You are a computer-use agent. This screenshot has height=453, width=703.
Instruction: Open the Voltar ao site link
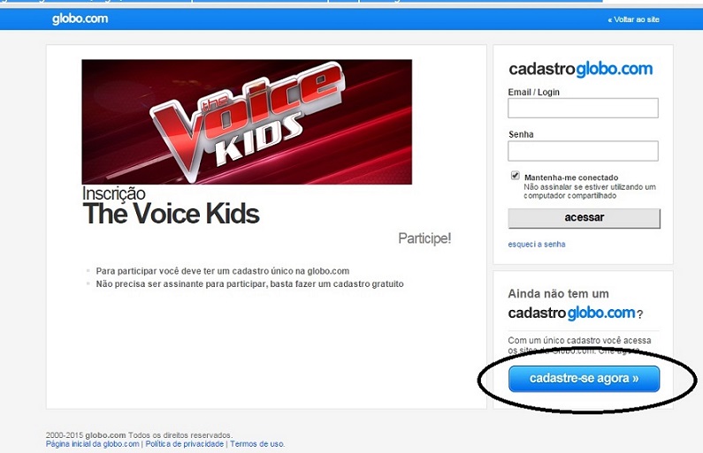(633, 19)
